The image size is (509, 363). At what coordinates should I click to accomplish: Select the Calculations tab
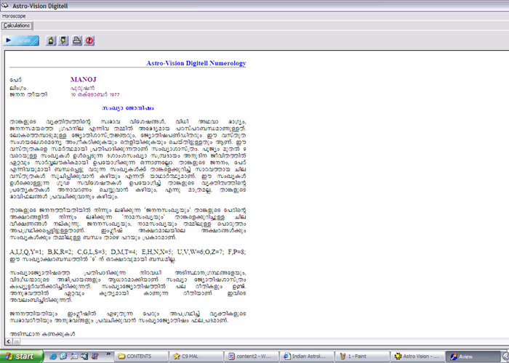pyautogui.click(x=17, y=25)
